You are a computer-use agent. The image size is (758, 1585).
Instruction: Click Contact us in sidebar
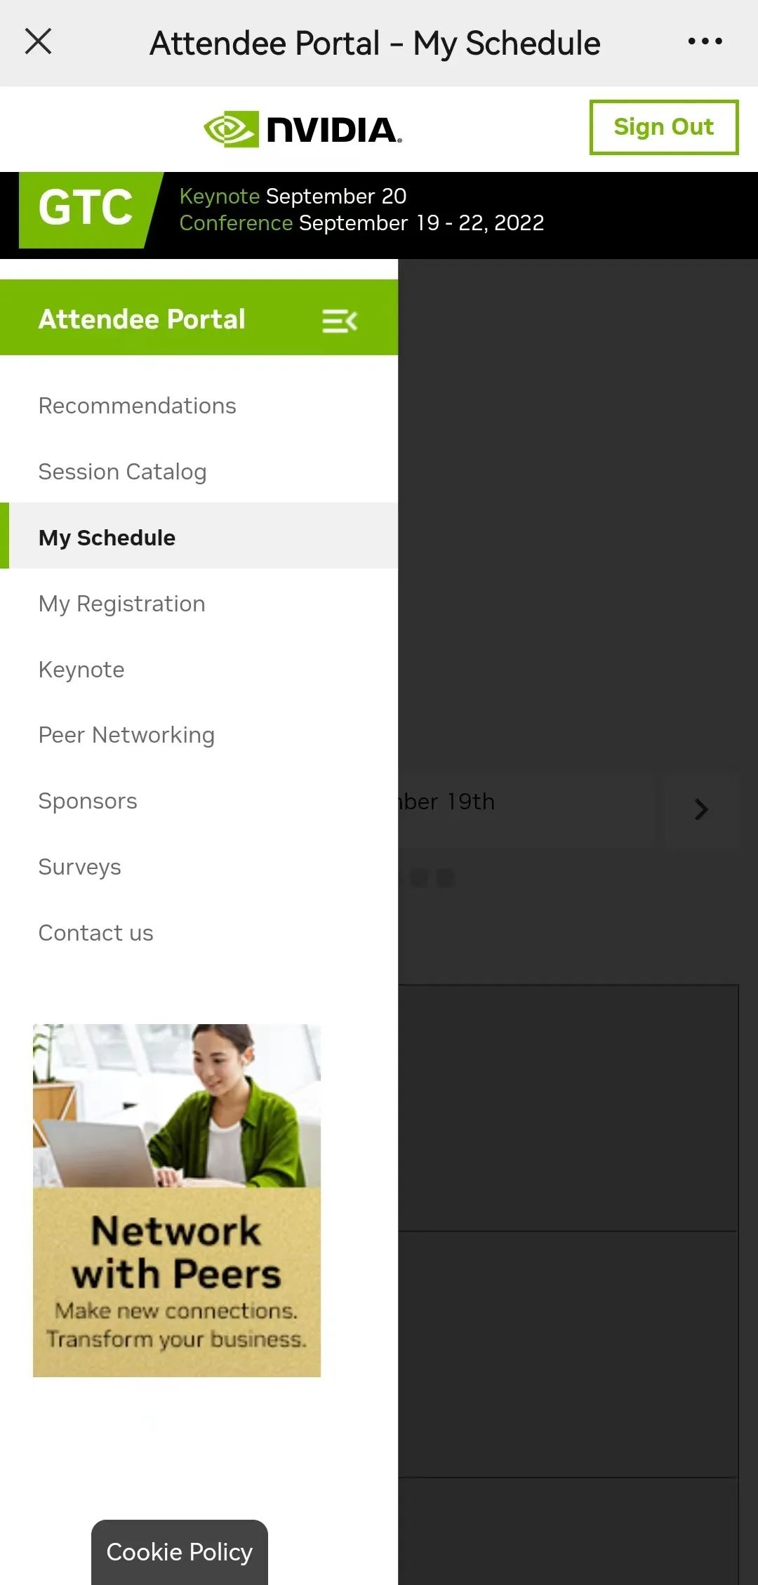click(x=95, y=933)
